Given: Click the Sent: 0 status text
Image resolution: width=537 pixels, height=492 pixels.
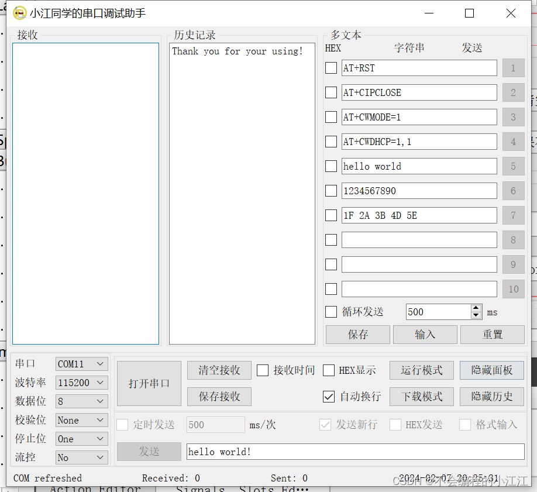Looking at the screenshot, I should (289, 478).
